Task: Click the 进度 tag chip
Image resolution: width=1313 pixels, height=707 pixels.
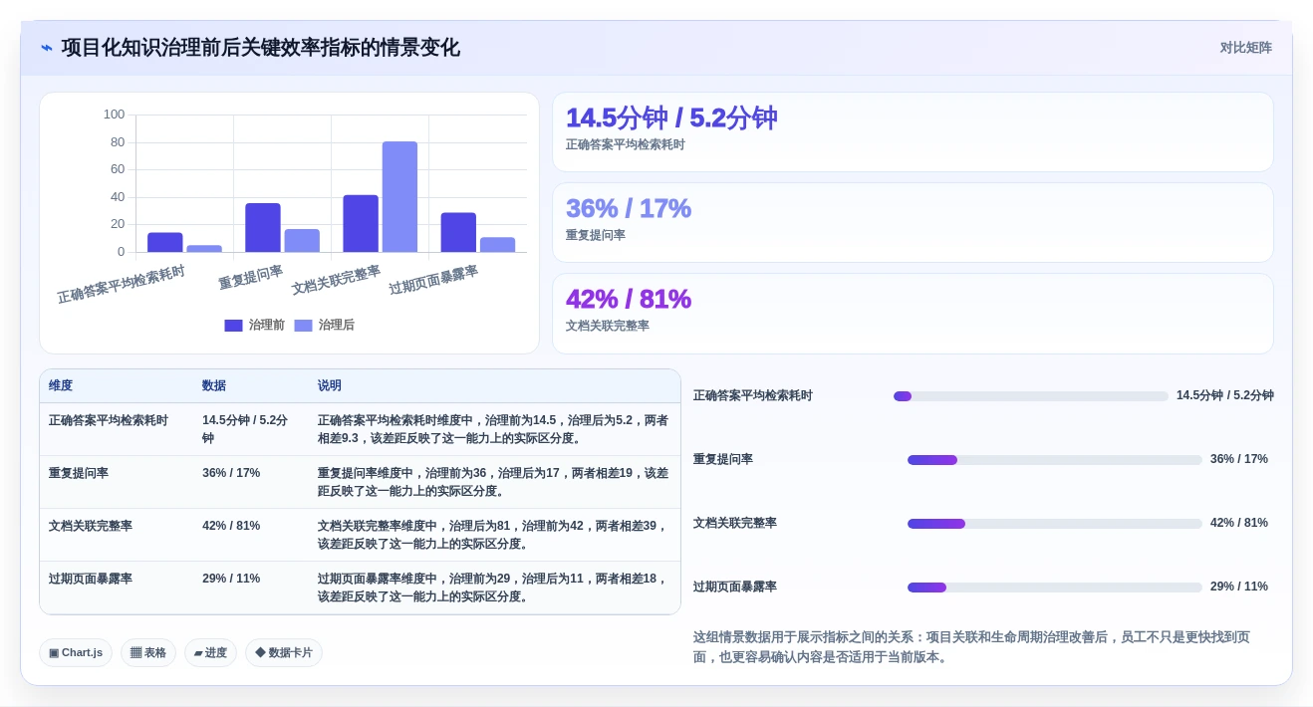Action: tap(210, 653)
